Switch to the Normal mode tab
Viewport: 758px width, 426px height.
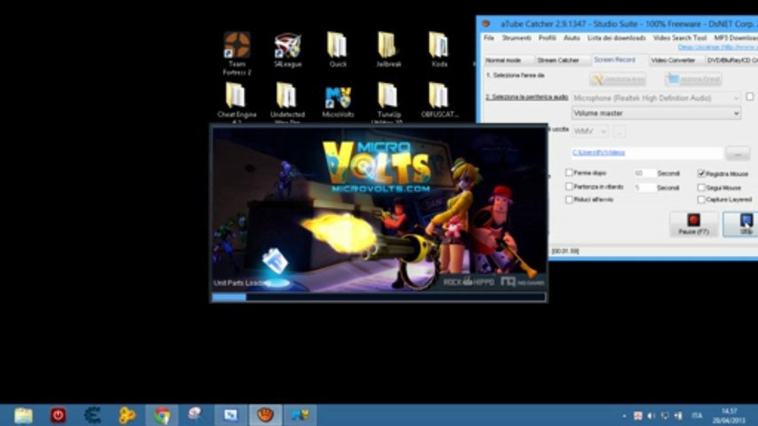coord(503,60)
